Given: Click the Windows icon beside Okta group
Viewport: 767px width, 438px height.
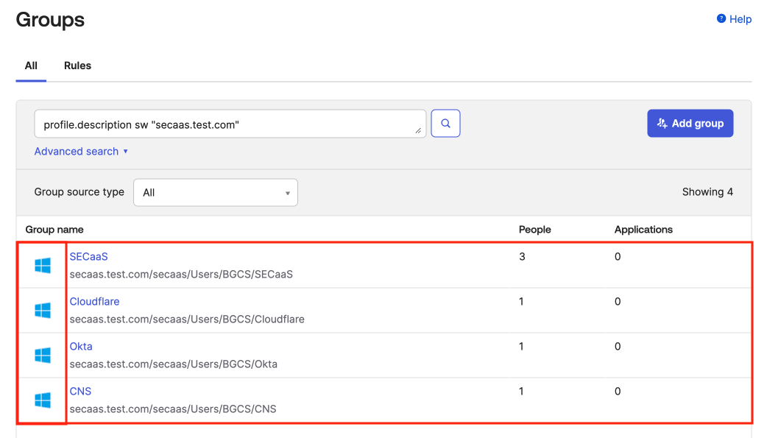Looking at the screenshot, I should click(x=43, y=356).
